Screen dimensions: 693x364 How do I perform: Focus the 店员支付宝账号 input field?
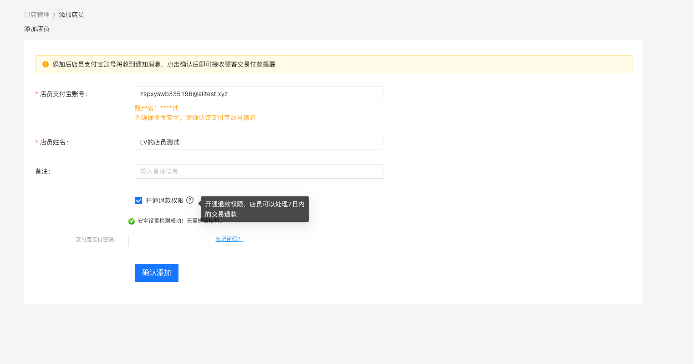pos(259,94)
